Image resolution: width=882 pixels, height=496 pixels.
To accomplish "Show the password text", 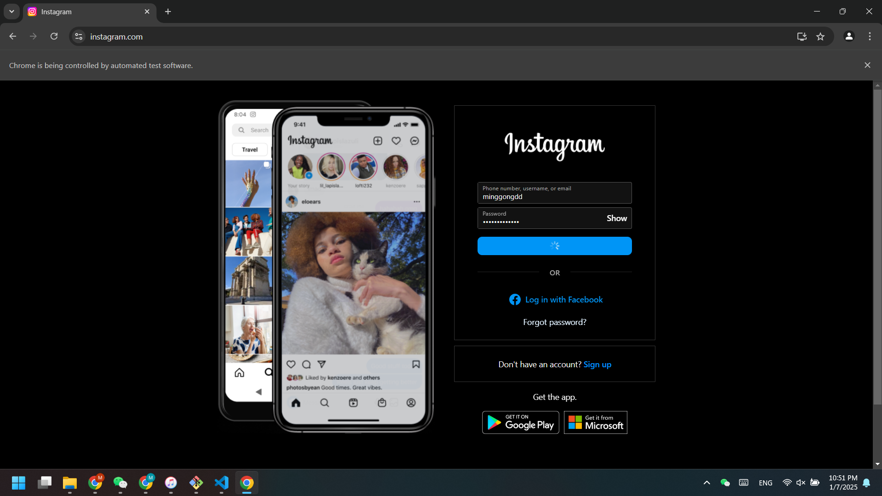I will 616,218.
